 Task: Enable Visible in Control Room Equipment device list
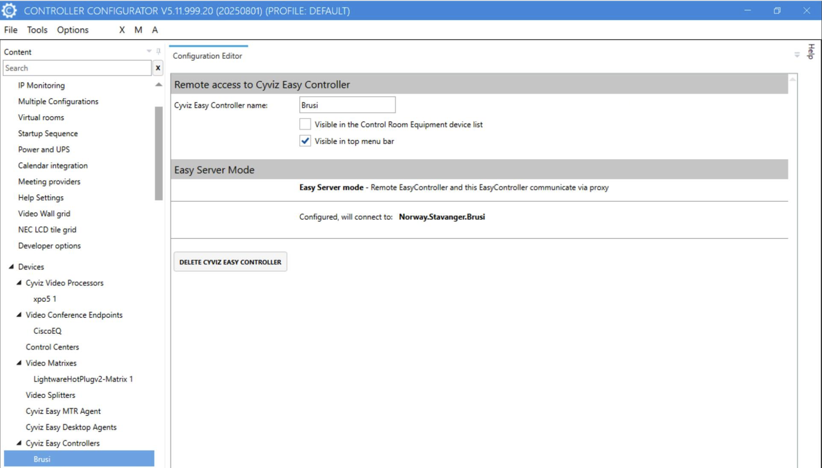pyautogui.click(x=305, y=125)
